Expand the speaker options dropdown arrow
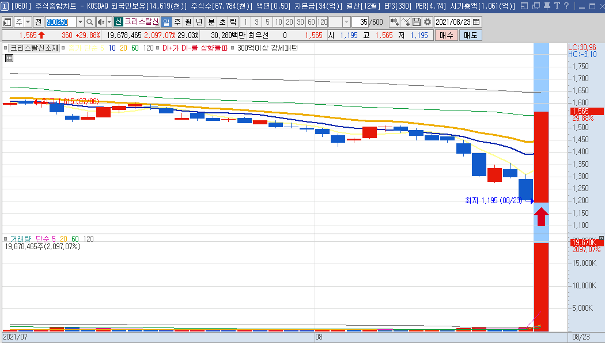Viewport: 605px width, 343px height. (109, 22)
